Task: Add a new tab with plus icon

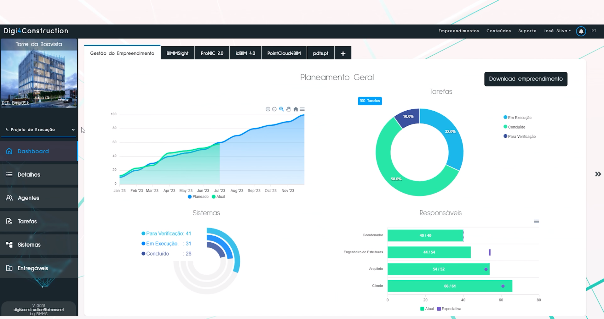Action: pyautogui.click(x=343, y=53)
